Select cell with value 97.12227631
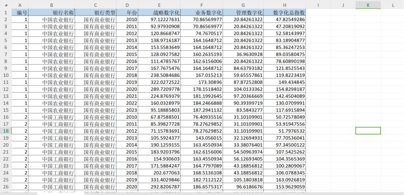Viewport: 404px width, 195px height. coord(159,19)
